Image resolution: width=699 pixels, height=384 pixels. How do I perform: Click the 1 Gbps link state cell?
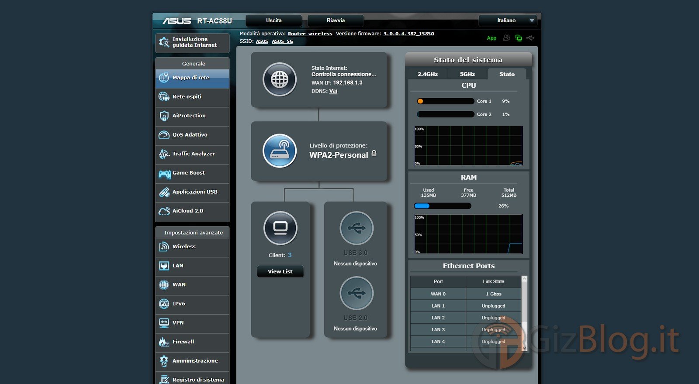tap(494, 294)
